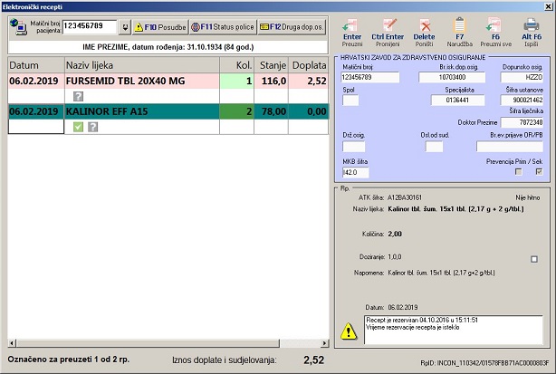Click the patient Matični broj input field
This screenshot has height=374, width=556.
(90, 26)
